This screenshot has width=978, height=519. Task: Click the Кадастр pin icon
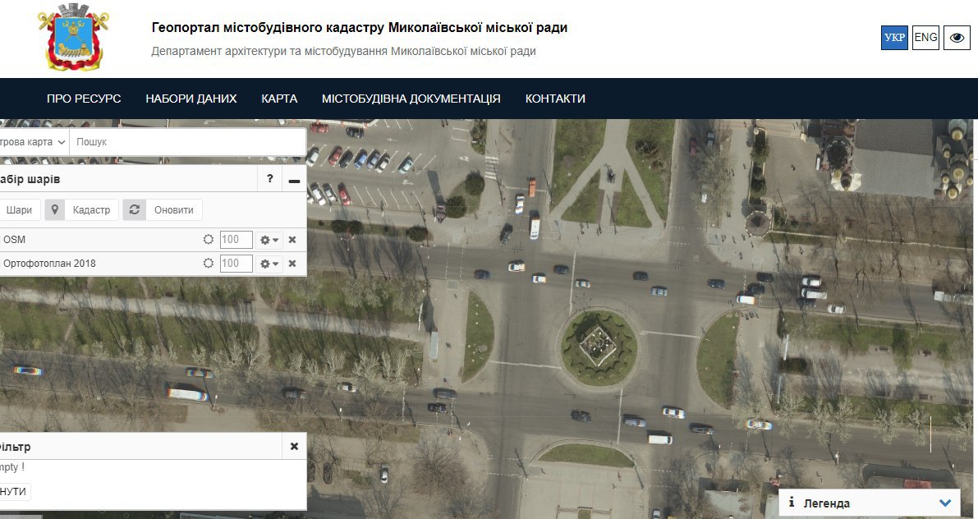pyautogui.click(x=55, y=209)
